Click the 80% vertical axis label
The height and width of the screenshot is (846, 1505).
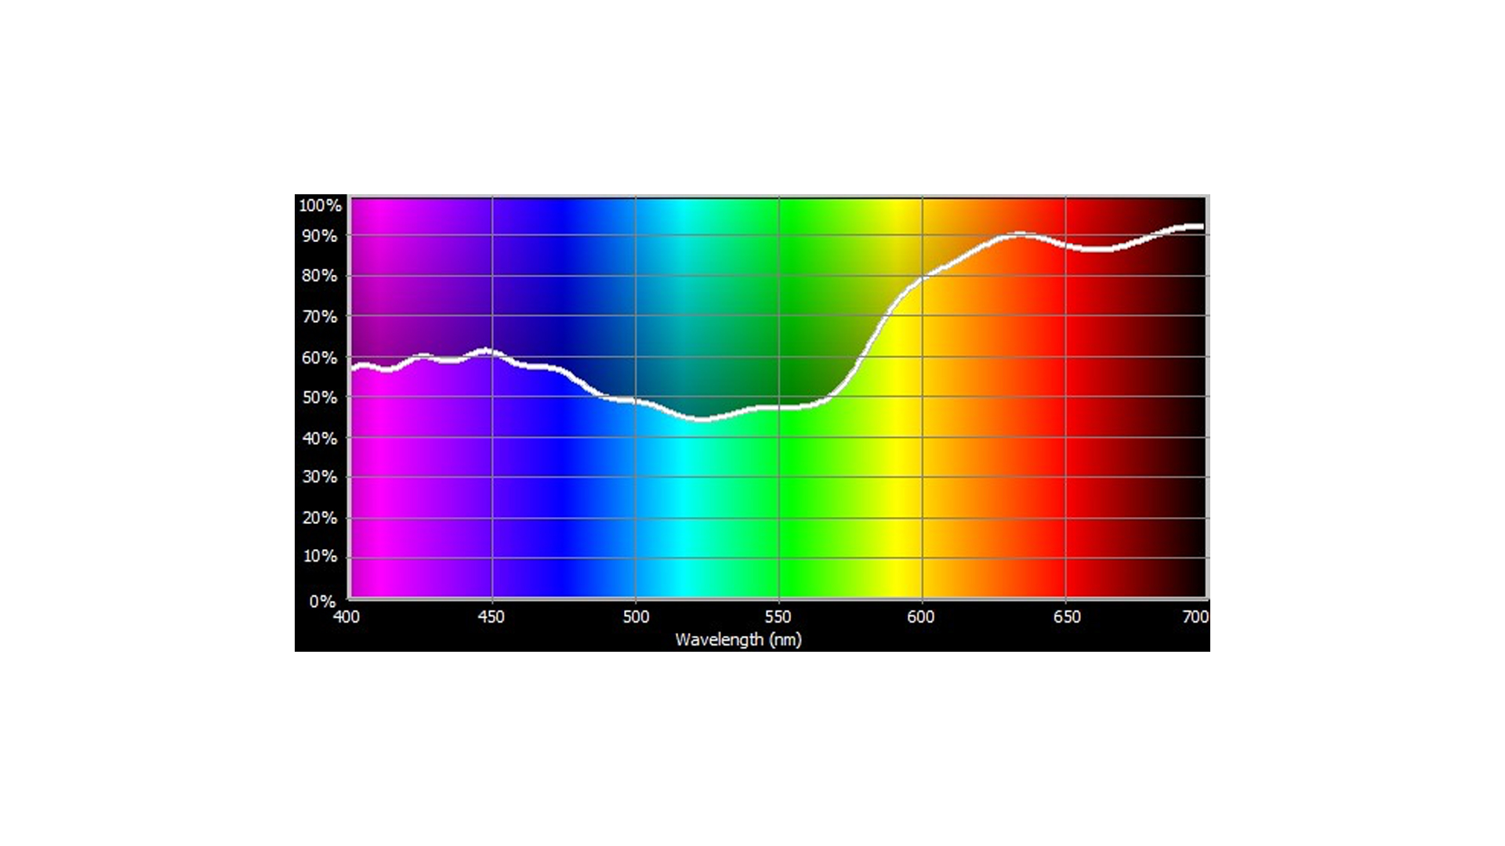point(320,276)
